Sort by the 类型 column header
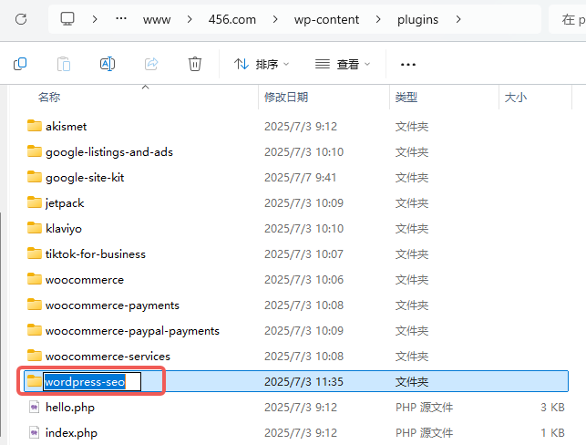Viewport: 586px width, 445px height. 406,98
